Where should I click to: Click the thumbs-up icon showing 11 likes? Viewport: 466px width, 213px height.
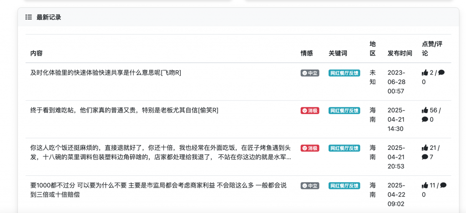pos(425,185)
